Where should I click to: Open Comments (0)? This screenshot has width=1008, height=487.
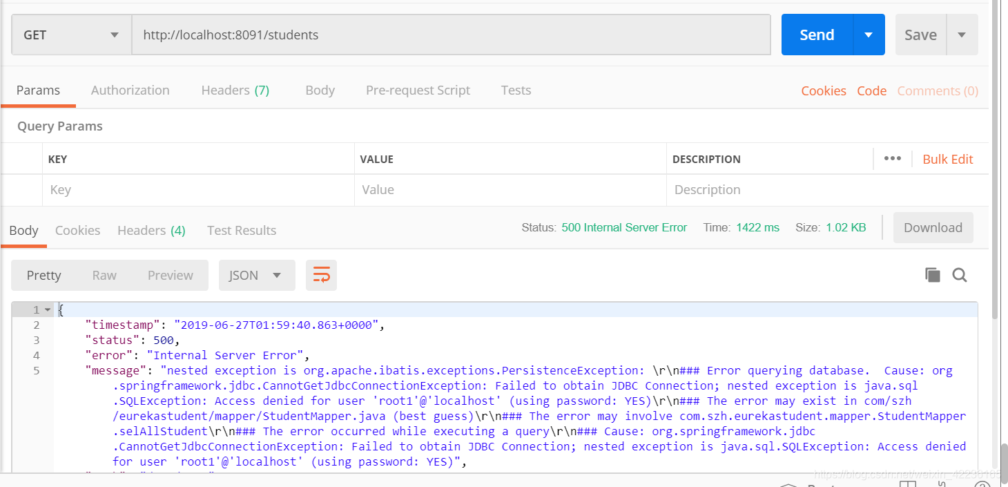point(938,91)
